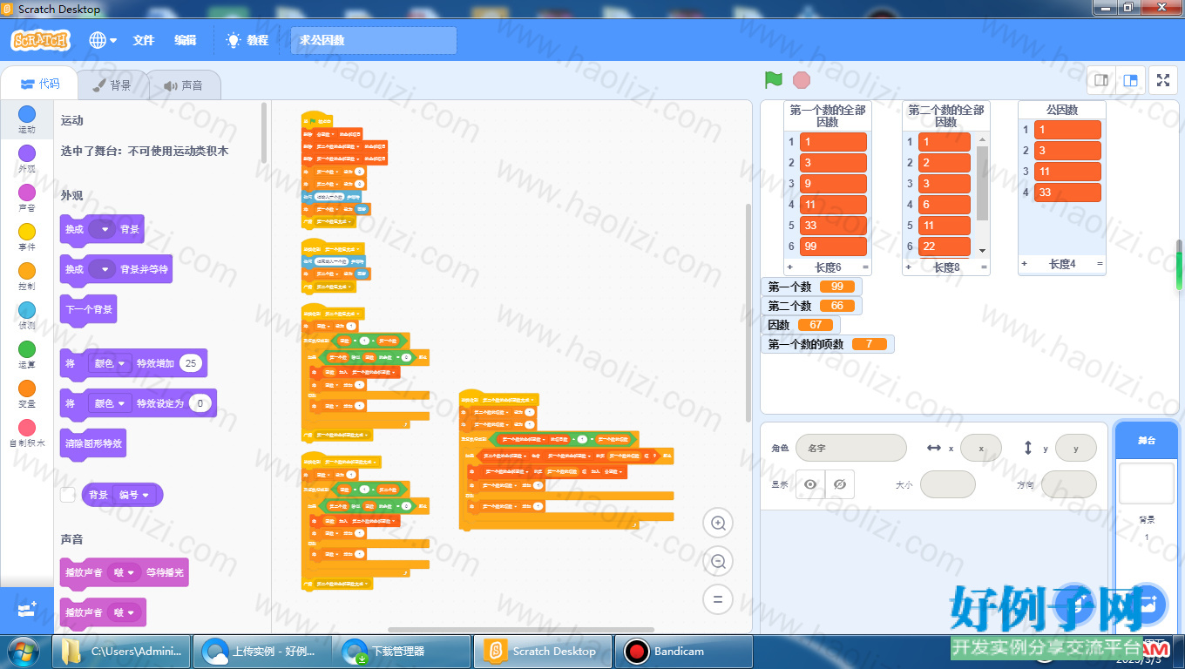The image size is (1185, 669).
Task: Open the globe language selector
Action: pyautogui.click(x=103, y=40)
